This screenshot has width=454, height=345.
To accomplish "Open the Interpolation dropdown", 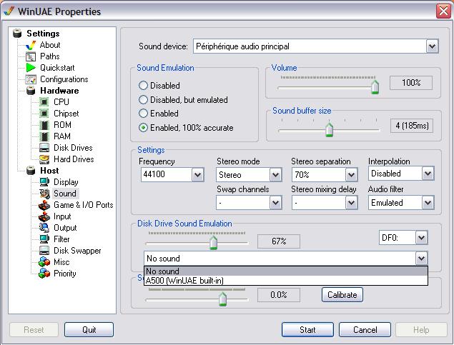I will [x=428, y=174].
